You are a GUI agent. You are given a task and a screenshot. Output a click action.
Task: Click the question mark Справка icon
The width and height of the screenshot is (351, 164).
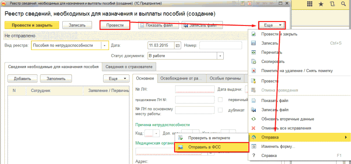click(x=254, y=156)
